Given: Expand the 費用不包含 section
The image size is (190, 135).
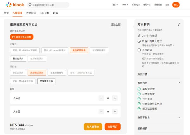Looking at the screenshot, I should pyautogui.click(x=179, y=118).
